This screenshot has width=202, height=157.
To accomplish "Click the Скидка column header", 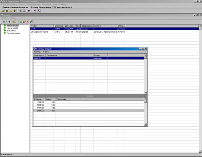I will click(49, 99).
